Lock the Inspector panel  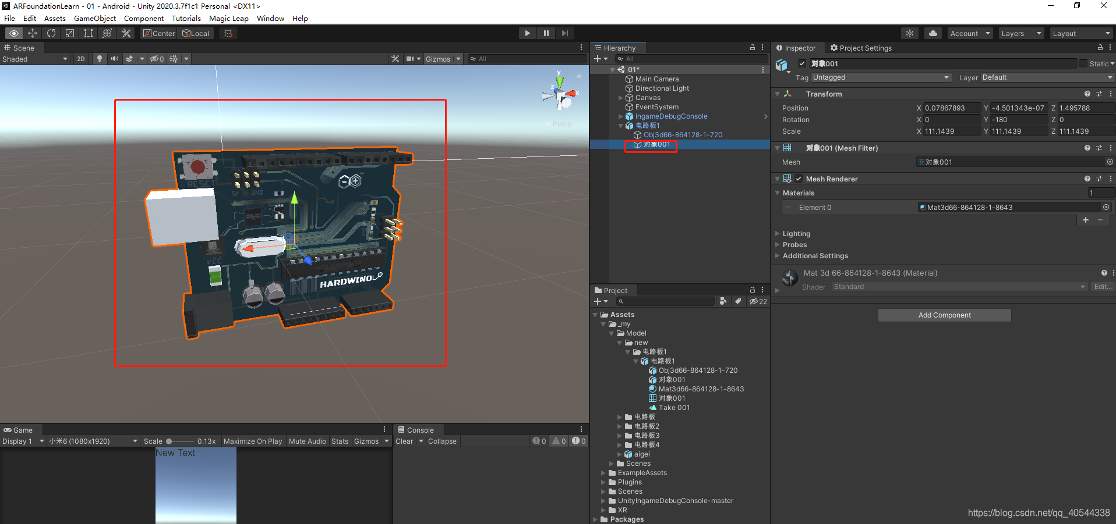coord(1100,48)
